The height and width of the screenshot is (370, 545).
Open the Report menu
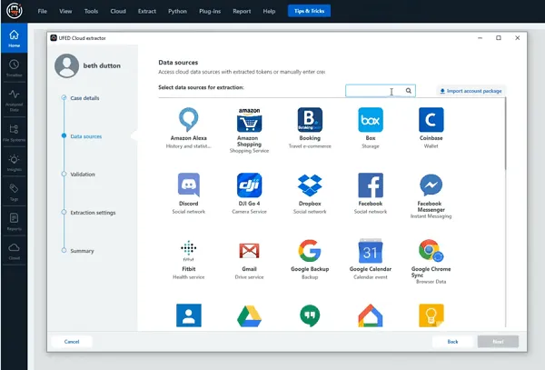(x=242, y=11)
